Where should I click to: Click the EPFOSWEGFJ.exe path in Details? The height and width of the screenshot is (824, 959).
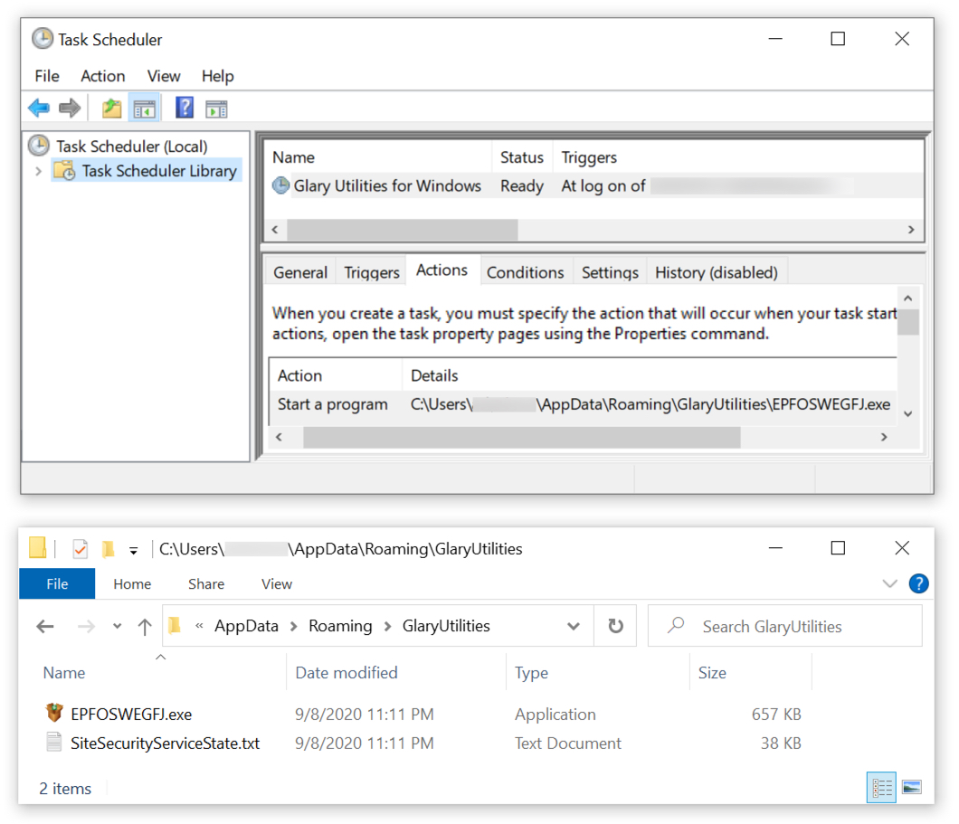650,404
